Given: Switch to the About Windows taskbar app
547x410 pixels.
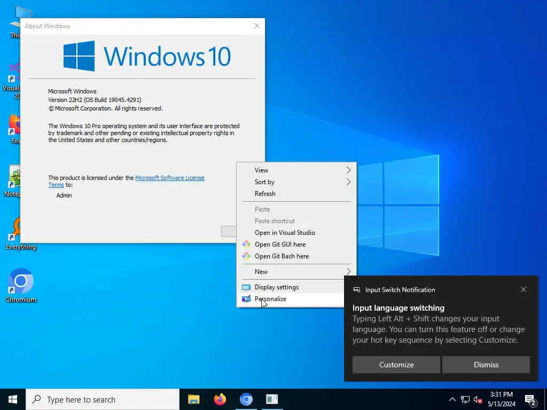Looking at the screenshot, I should tap(272, 399).
